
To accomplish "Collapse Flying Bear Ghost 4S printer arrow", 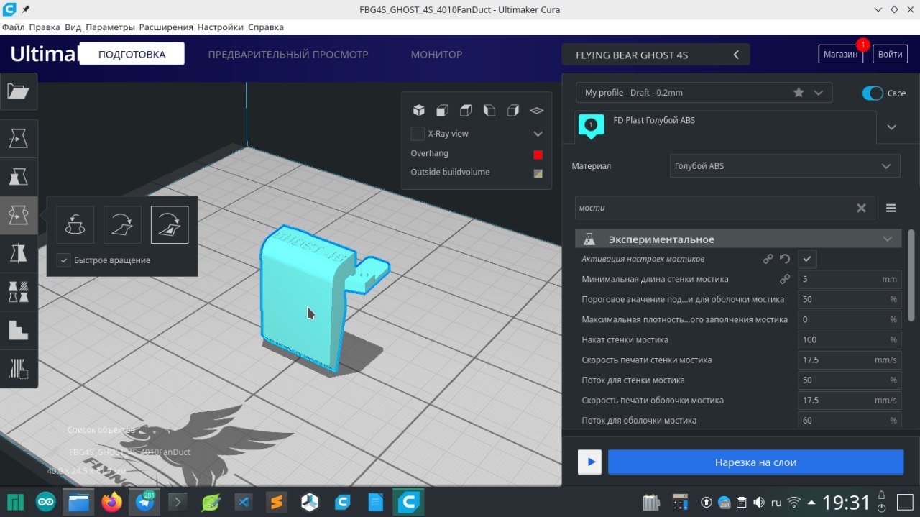I will [x=736, y=55].
